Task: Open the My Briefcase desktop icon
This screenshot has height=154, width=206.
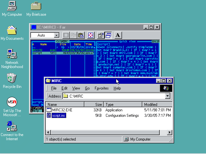Action: [x=36, y=9]
